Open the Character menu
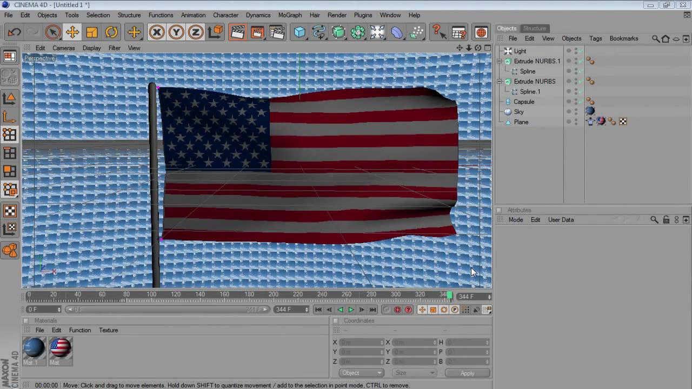 pyautogui.click(x=225, y=15)
